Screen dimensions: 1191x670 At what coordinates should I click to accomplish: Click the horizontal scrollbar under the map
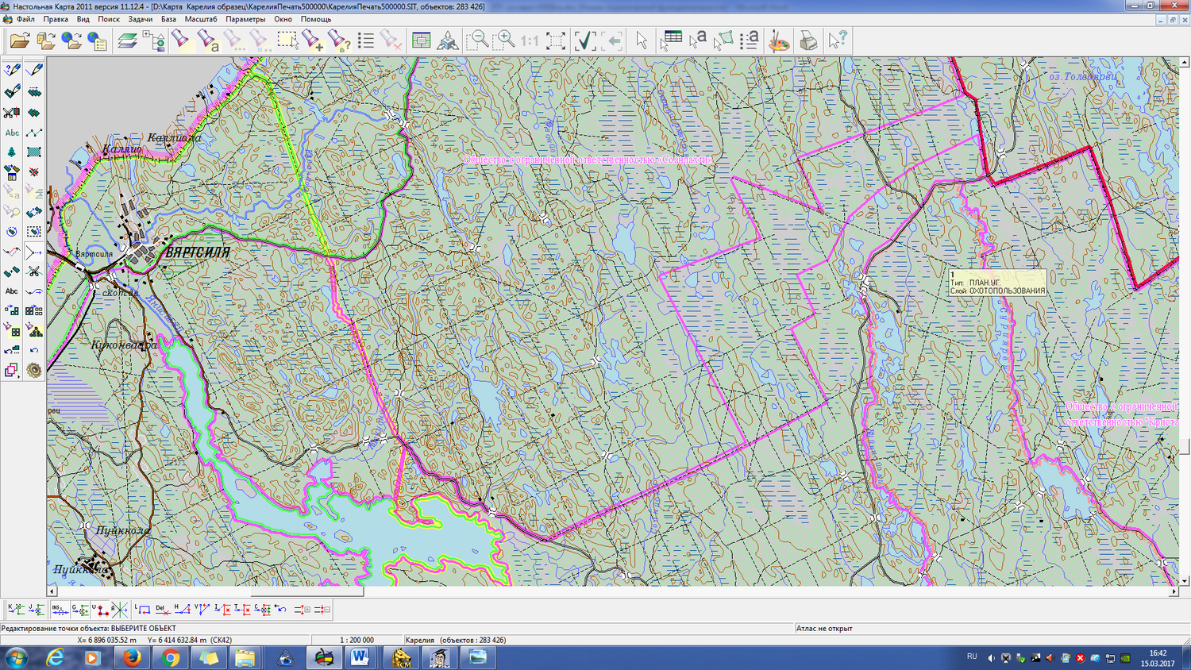[306, 591]
